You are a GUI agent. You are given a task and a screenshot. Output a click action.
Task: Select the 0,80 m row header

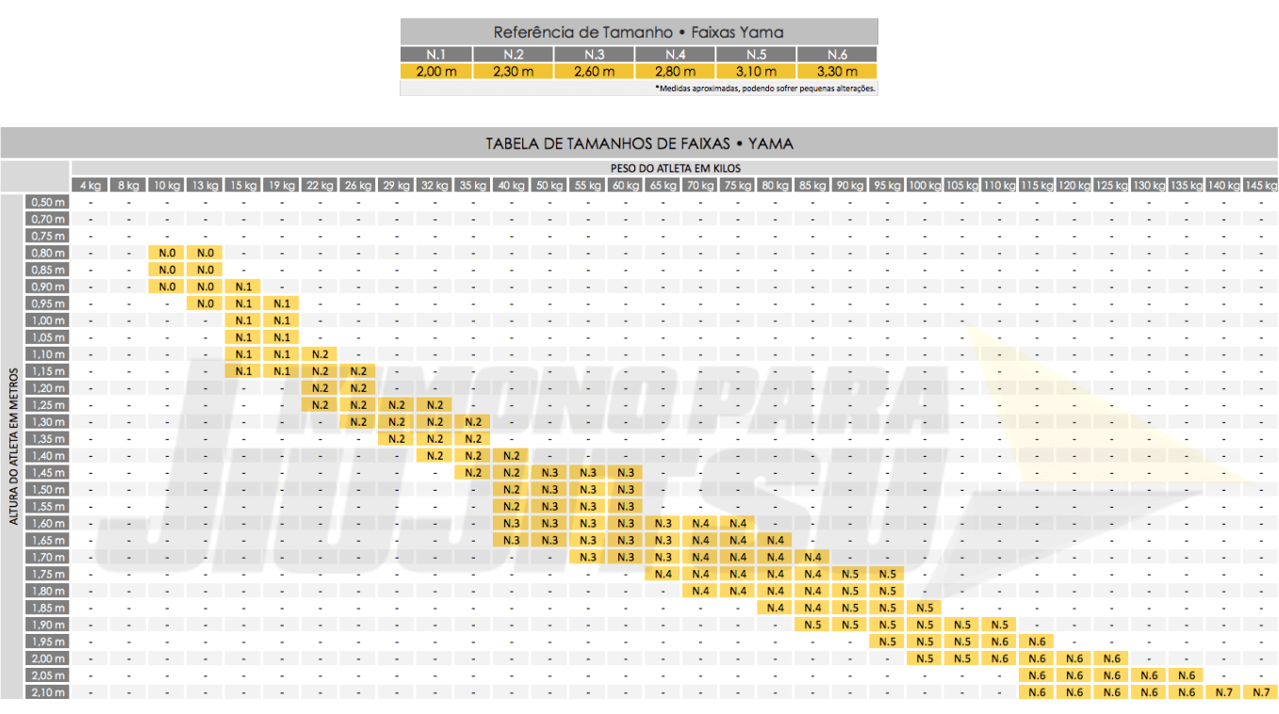[x=48, y=252]
